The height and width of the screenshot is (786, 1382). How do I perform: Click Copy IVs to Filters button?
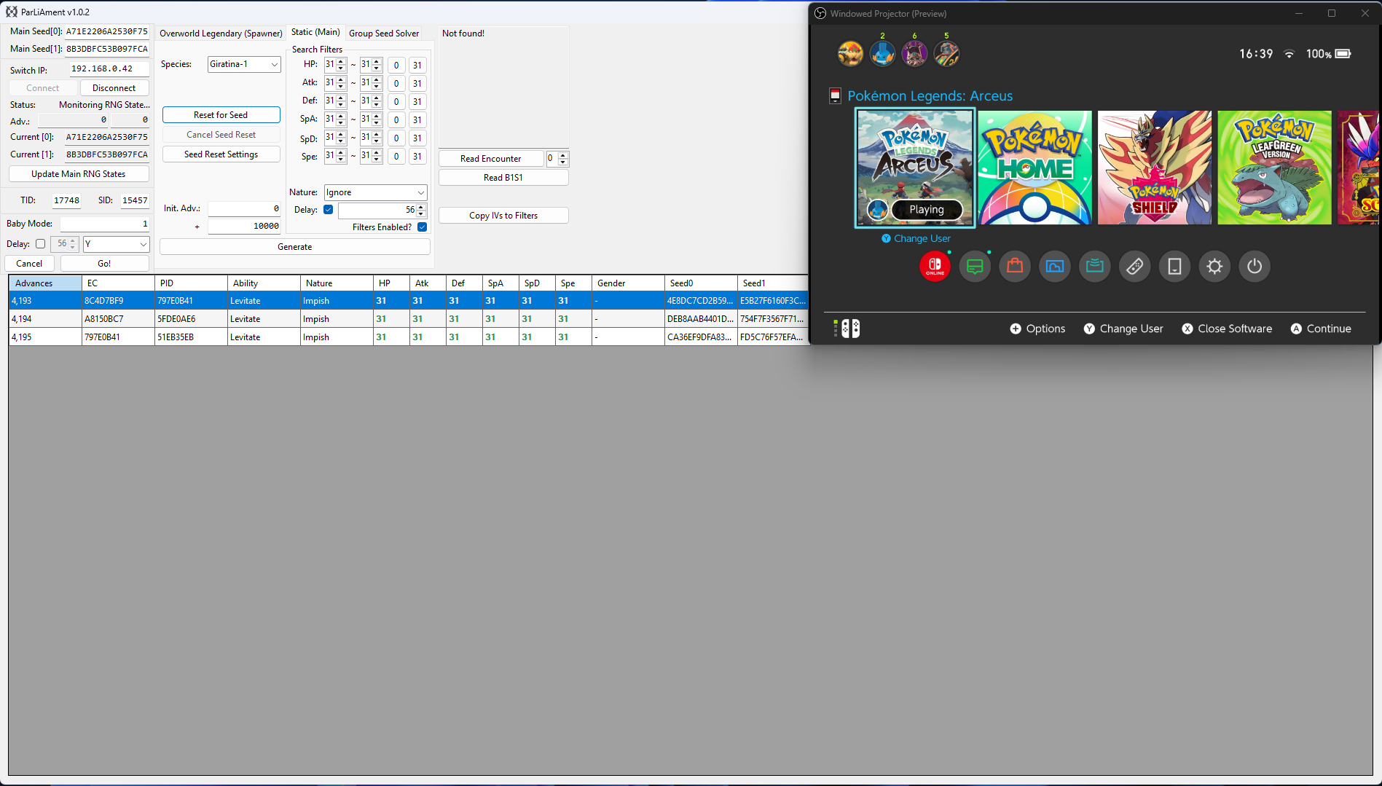coord(503,216)
